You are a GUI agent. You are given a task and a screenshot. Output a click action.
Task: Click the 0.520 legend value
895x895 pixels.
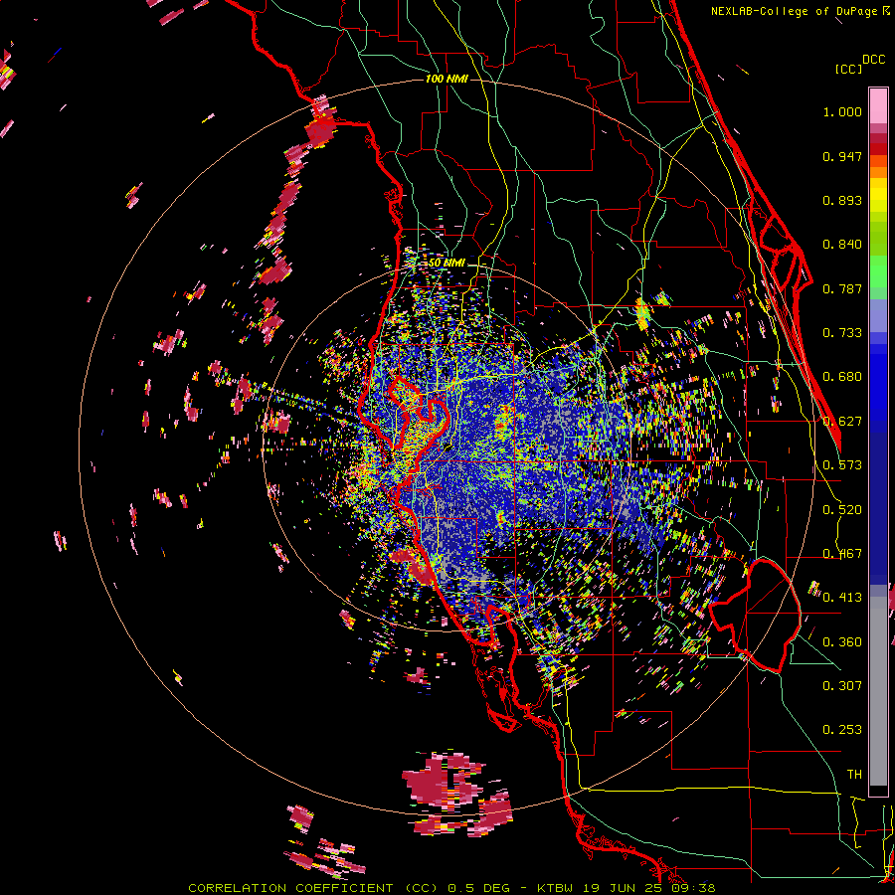coord(842,510)
